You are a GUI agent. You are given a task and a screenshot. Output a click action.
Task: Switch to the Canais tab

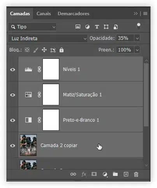pyautogui.click(x=44, y=14)
